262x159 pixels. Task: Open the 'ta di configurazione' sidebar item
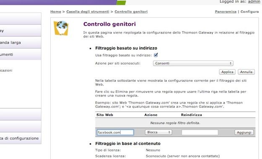(x=21, y=138)
